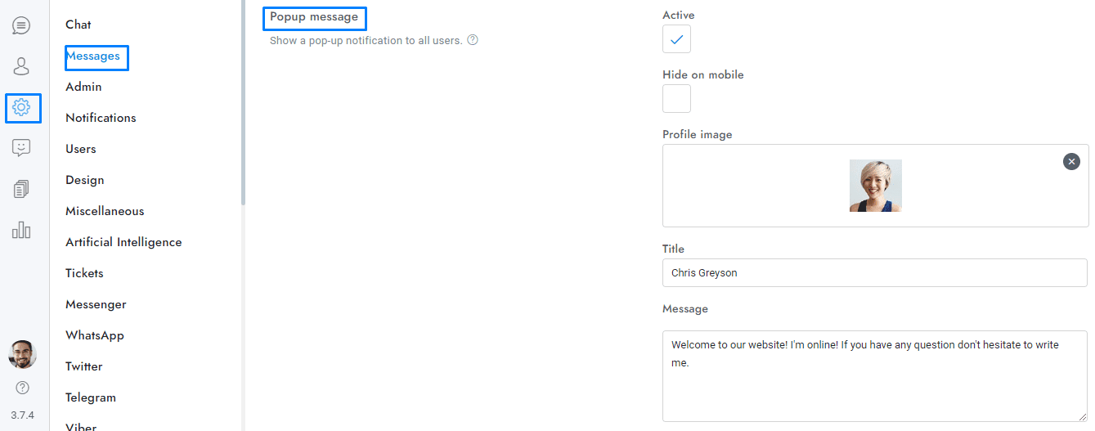This screenshot has height=431, width=1095.
Task: Uncheck the Active checkbox
Action: pyautogui.click(x=676, y=39)
